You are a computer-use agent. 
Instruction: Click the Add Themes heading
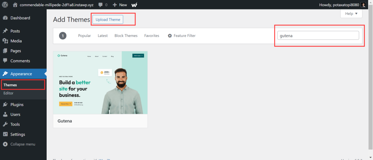[72, 20]
